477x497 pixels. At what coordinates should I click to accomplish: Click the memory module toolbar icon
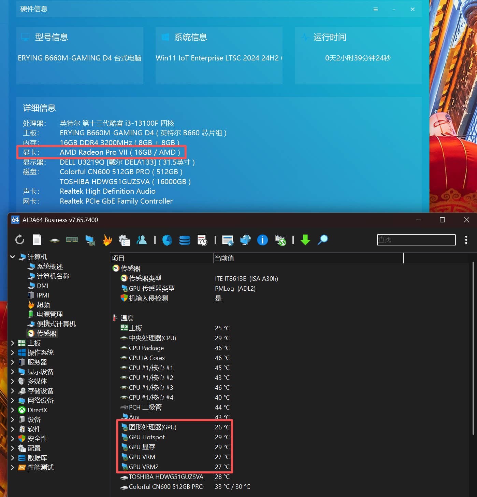(x=72, y=240)
